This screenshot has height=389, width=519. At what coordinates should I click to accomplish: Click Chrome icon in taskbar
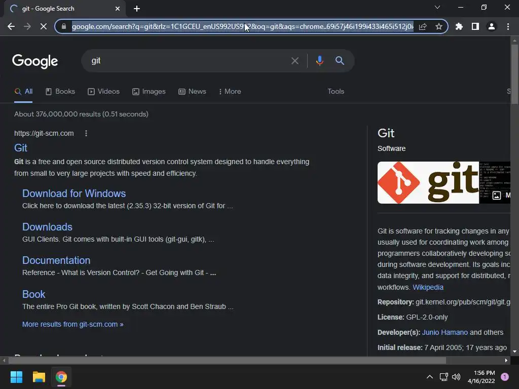coord(61,377)
